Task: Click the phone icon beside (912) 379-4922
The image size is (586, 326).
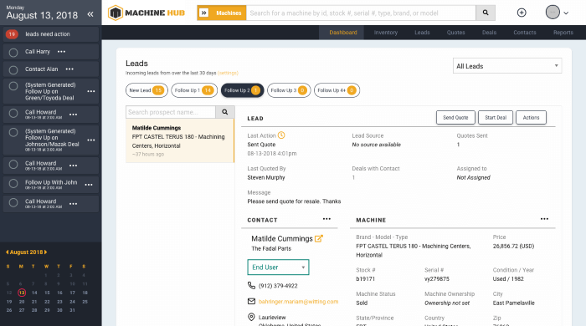Action: 251,285
